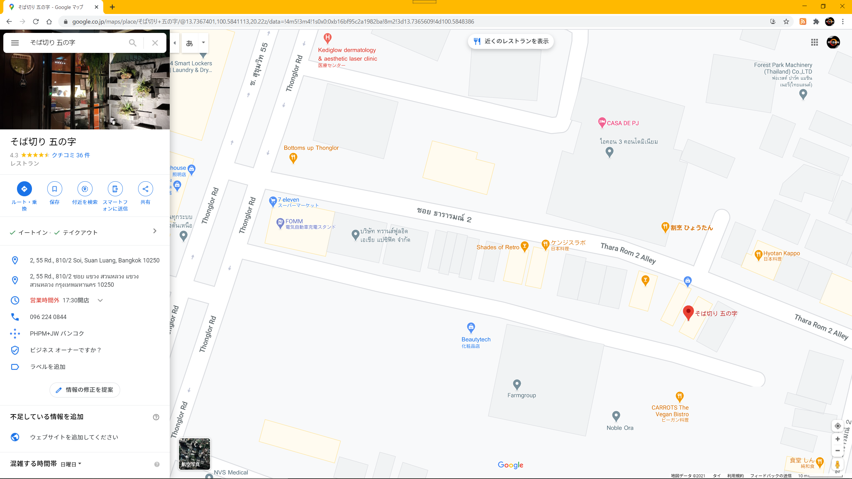Switch to aerial photo (航空写真) layer
The width and height of the screenshot is (852, 479).
tap(194, 454)
